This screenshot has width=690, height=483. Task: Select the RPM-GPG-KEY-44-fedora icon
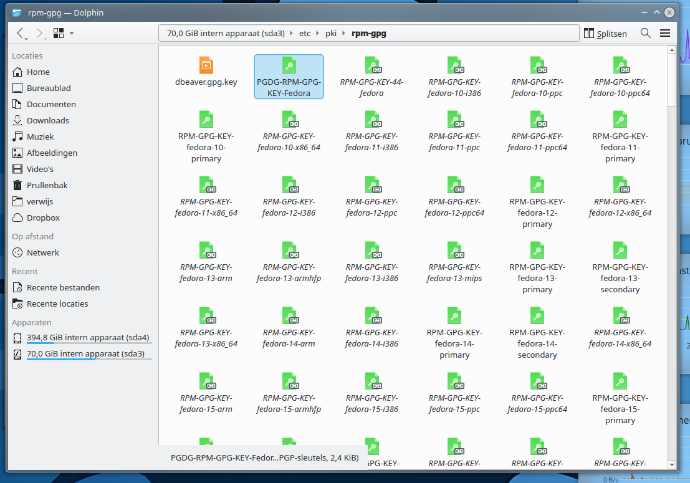click(x=372, y=65)
